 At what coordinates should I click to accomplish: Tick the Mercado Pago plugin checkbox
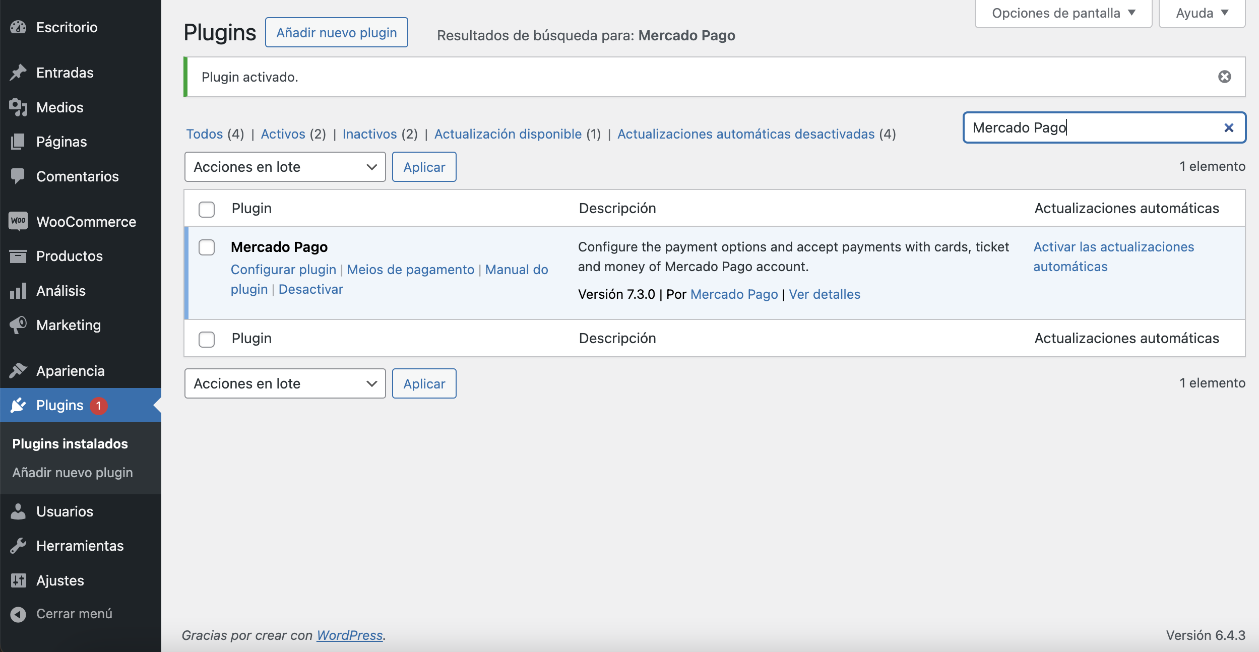[207, 247]
